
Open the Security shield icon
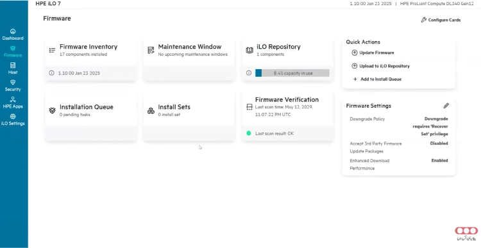pyautogui.click(x=13, y=83)
